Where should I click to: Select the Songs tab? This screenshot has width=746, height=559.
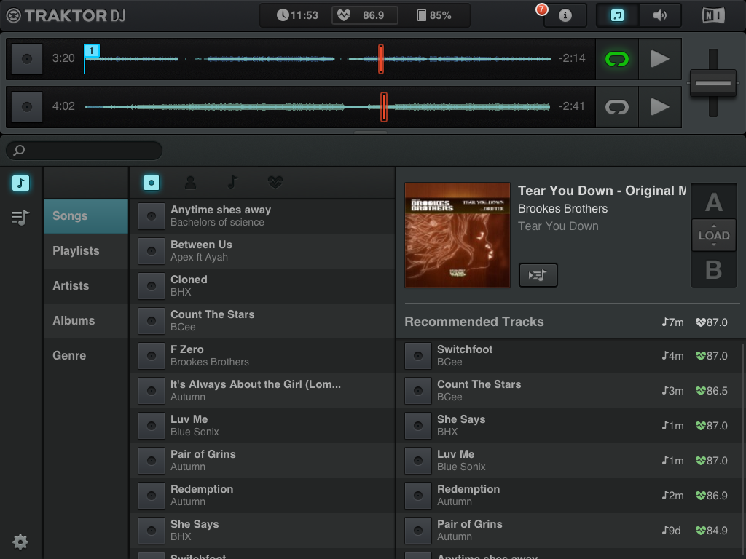pos(86,215)
